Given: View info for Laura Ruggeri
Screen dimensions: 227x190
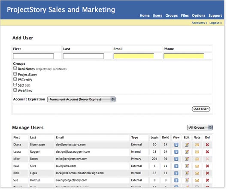Looking at the screenshot, I should [x=176, y=152].
